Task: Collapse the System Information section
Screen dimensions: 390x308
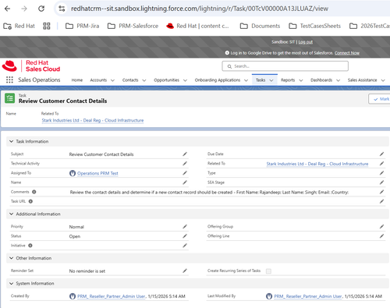Action: (11, 283)
